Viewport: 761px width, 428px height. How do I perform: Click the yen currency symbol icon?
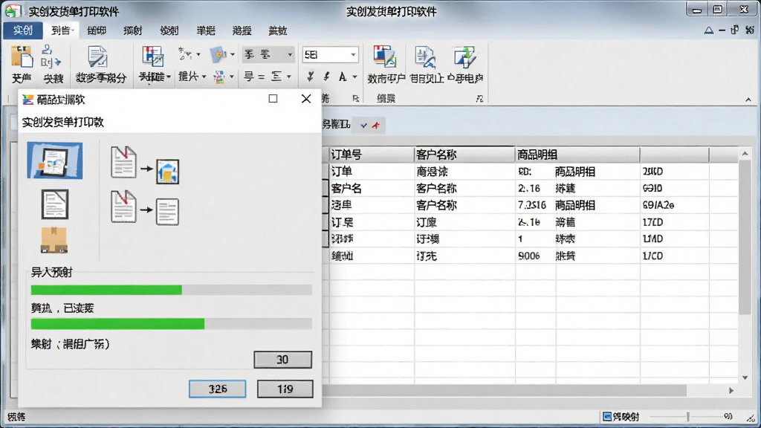point(311,77)
